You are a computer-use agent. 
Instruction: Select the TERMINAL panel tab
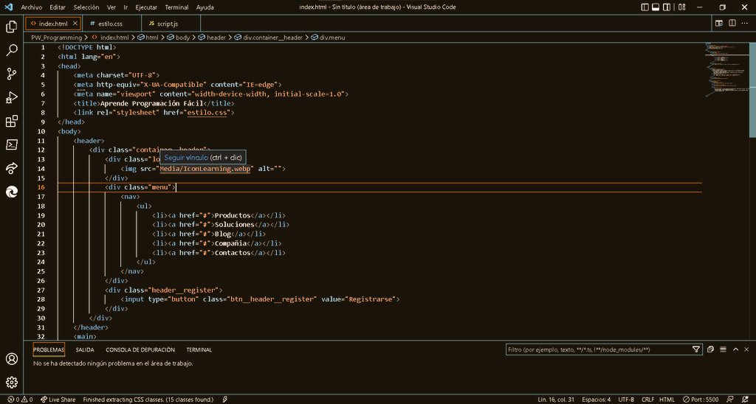(199, 349)
